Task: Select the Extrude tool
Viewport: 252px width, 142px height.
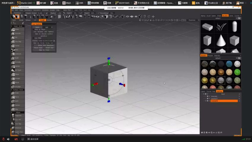Action: click(x=17, y=62)
